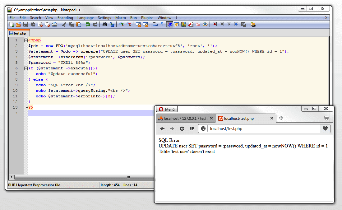Bookmark the page with the heart button
Viewport: 342px width, 210px height.
coord(325,128)
